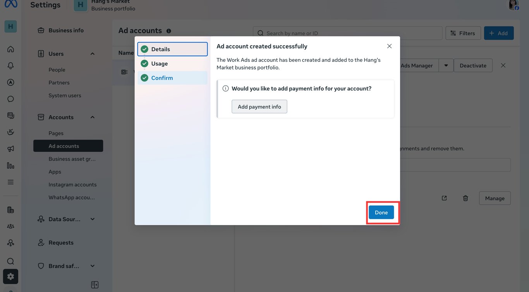Click the Name column header
The width and height of the screenshot is (529, 292).
pos(126,53)
